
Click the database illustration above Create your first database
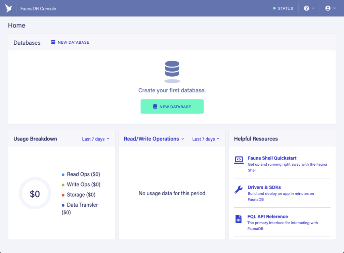172,71
